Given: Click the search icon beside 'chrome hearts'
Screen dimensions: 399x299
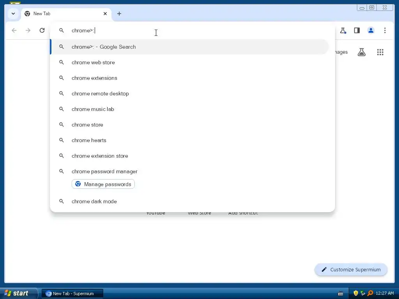Looking at the screenshot, I should coord(61,140).
